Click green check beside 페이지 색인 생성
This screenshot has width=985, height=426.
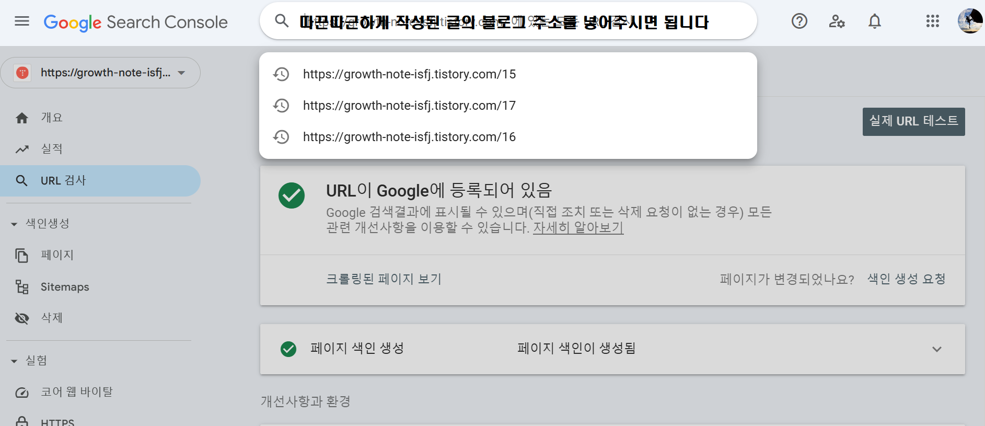pos(288,349)
